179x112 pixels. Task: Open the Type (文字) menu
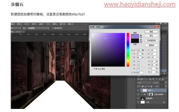tap(27, 24)
